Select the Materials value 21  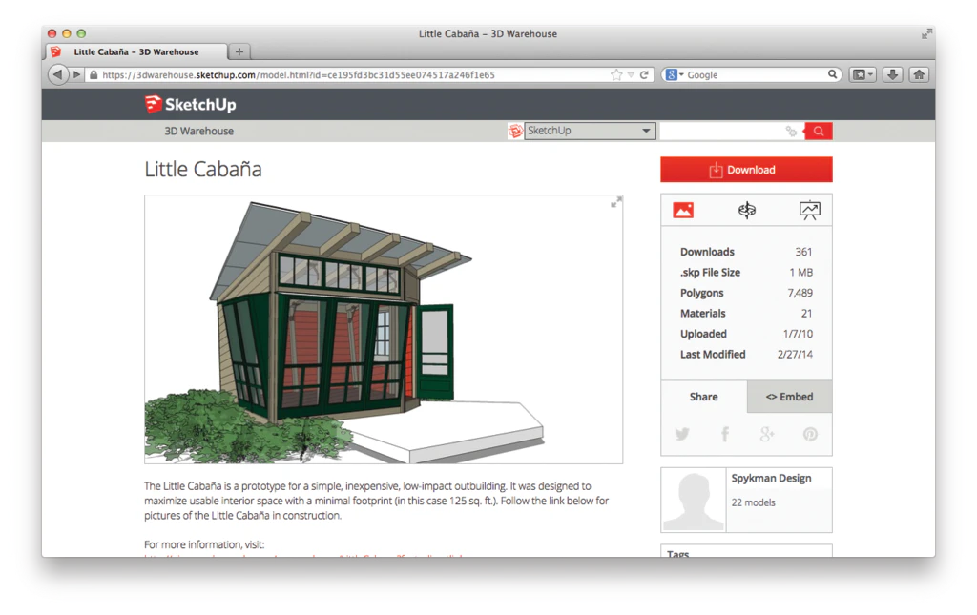pyautogui.click(x=807, y=313)
